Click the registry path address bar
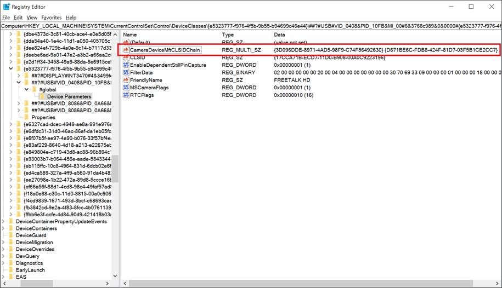The image size is (502, 288). 251,26
